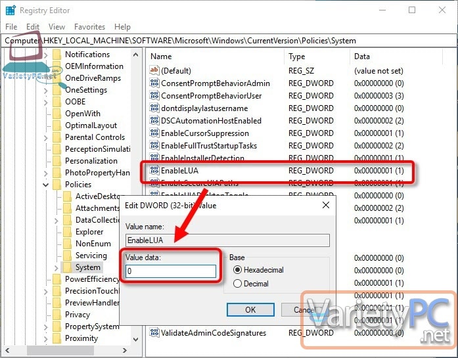458x358 pixels.
Task: Click tree horizontal scroll left arrow
Action: (7, 350)
